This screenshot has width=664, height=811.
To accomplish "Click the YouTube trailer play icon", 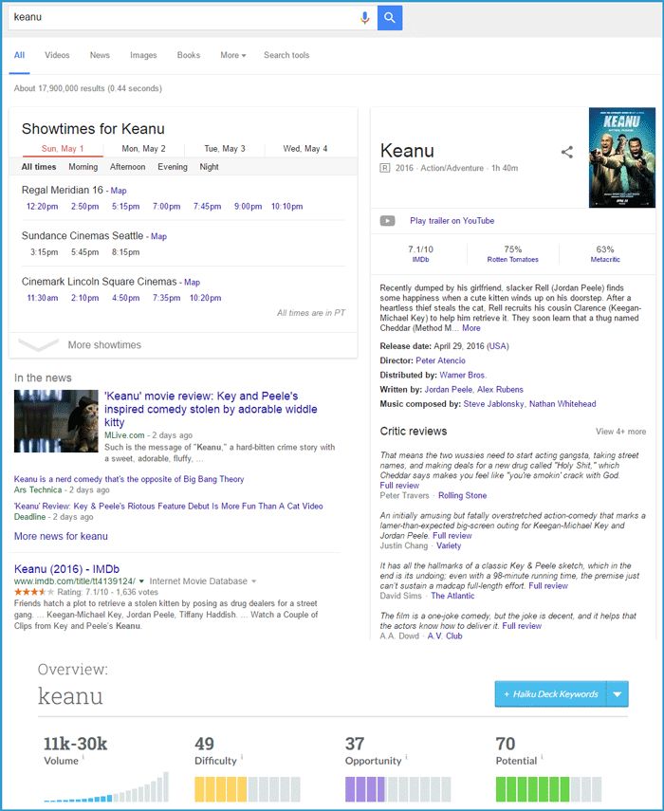I will click(x=387, y=221).
